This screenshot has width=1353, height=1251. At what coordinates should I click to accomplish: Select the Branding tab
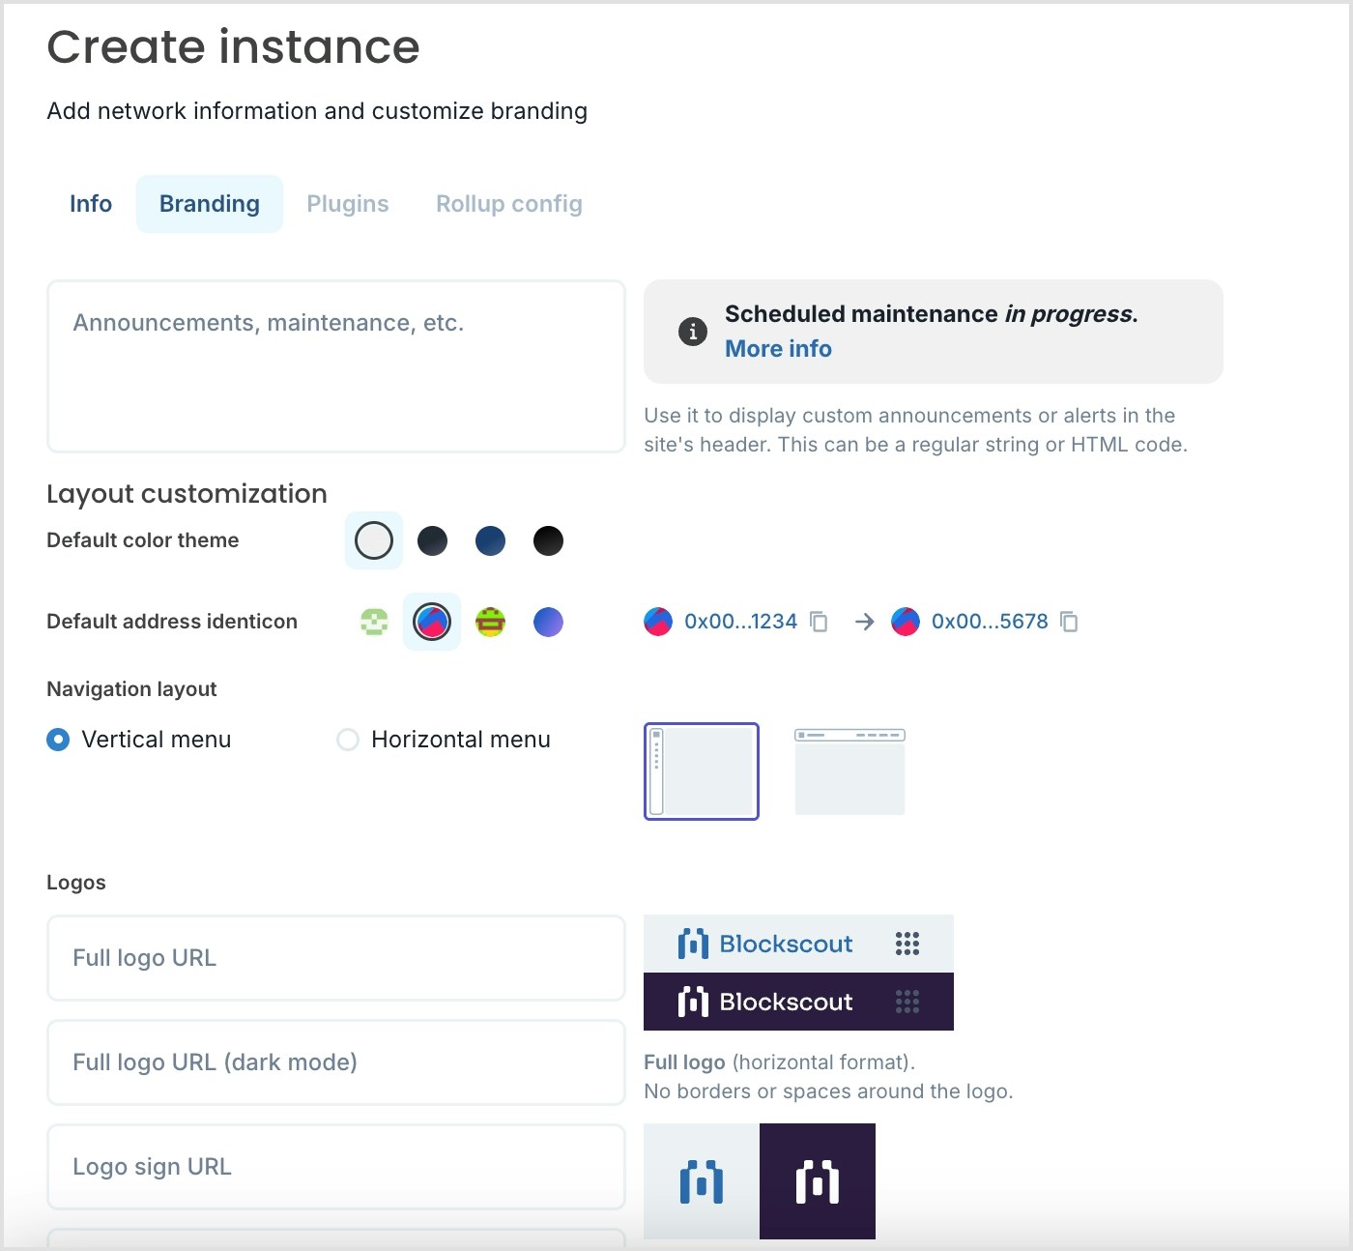coord(210,204)
